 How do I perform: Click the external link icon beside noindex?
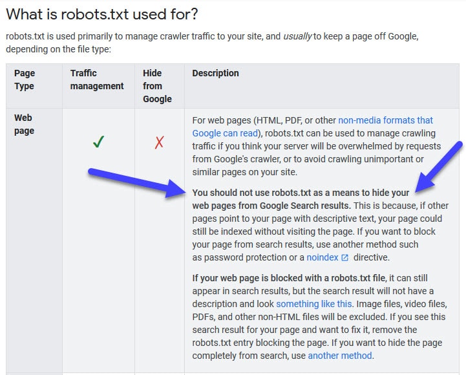click(344, 257)
